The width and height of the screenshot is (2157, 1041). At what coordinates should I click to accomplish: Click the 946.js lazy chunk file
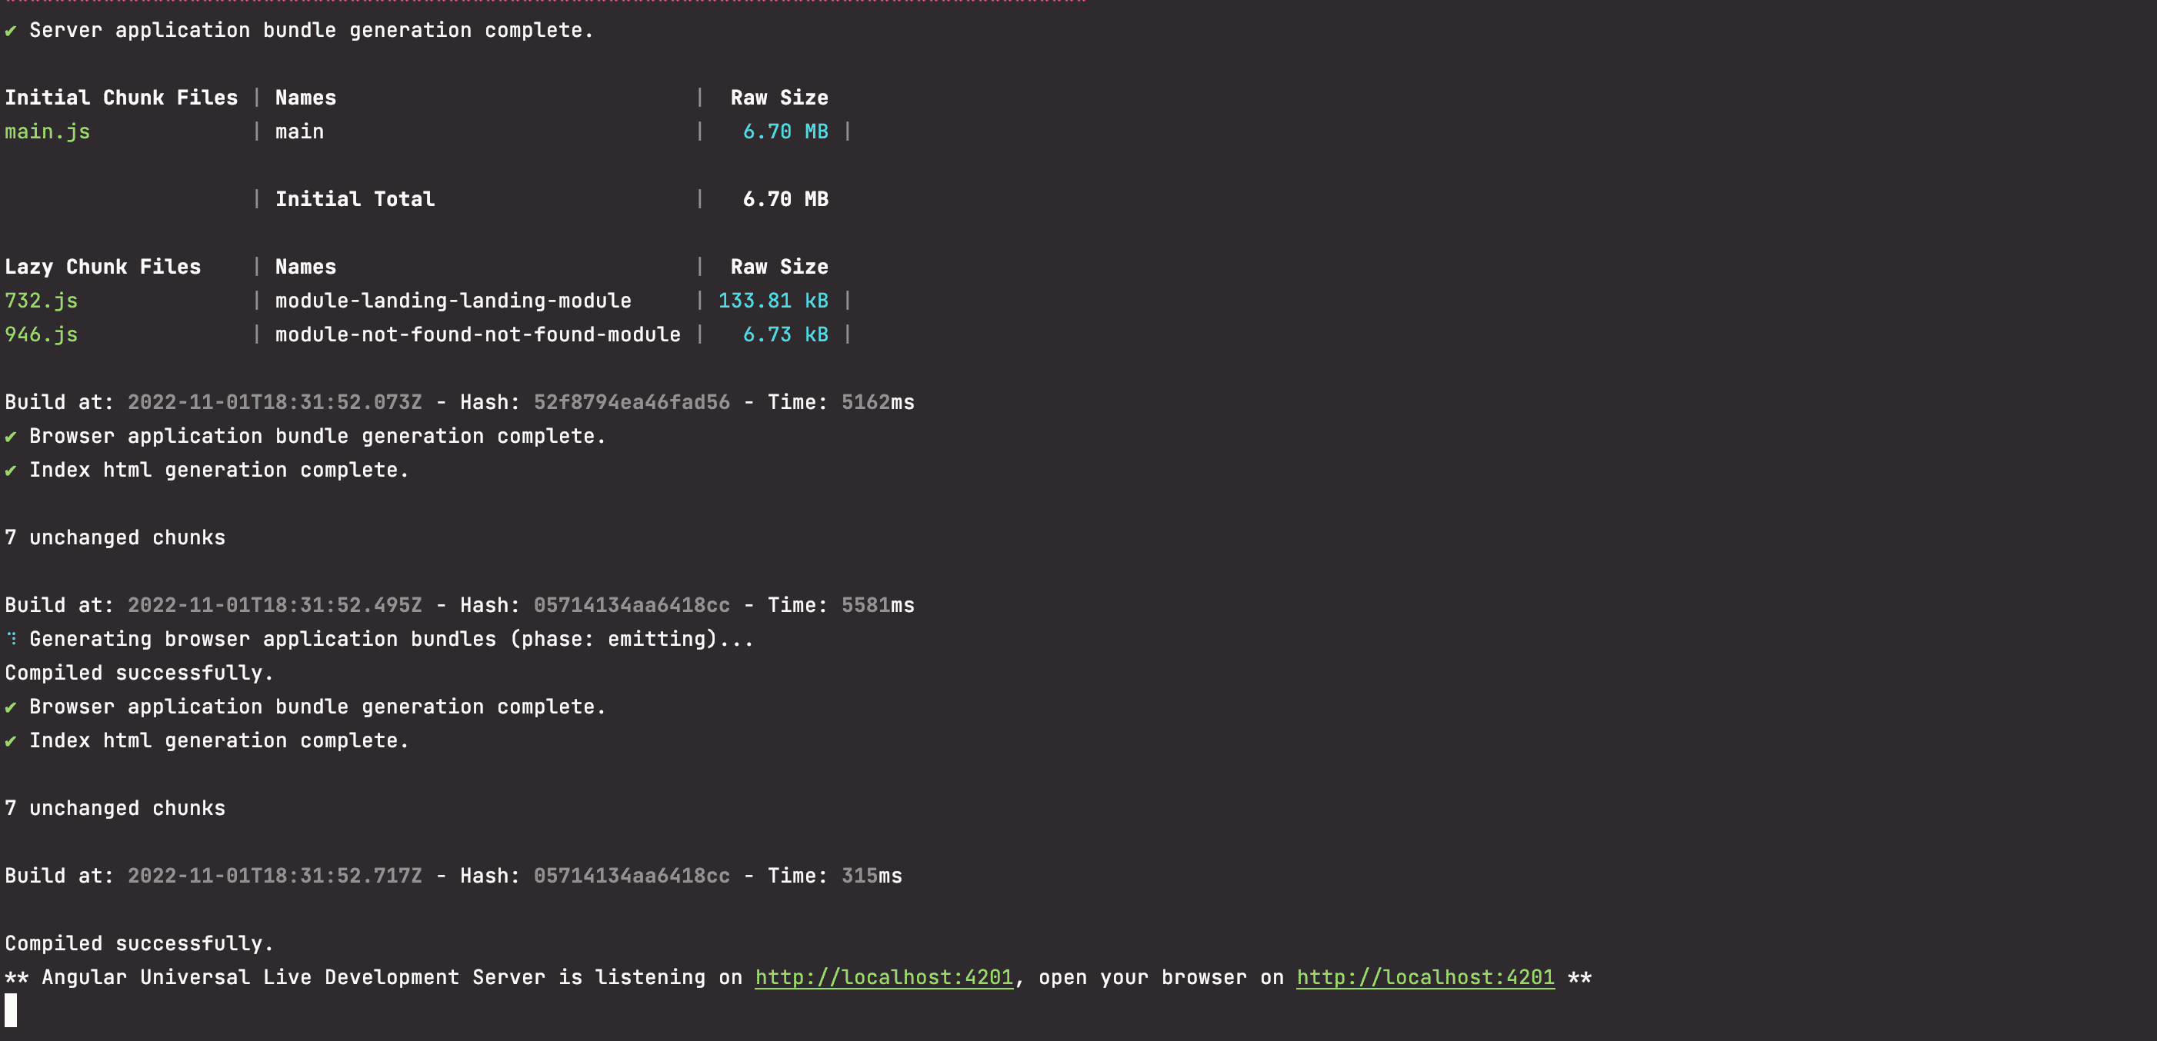(41, 334)
